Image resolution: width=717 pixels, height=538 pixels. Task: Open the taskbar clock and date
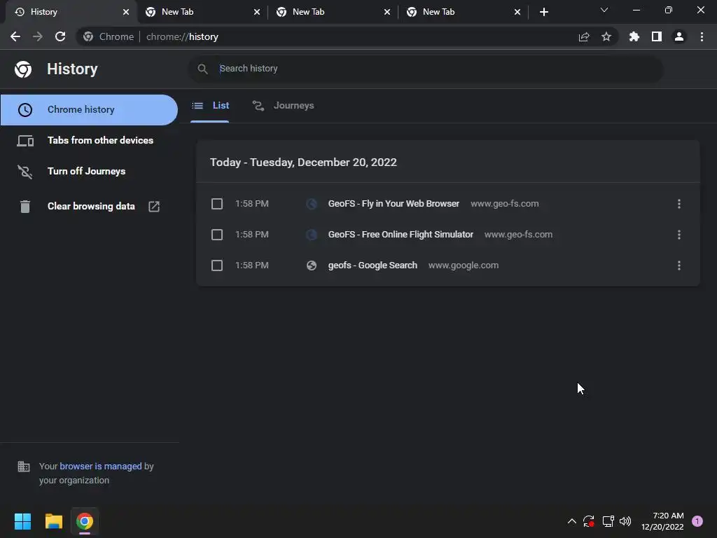pyautogui.click(x=662, y=521)
